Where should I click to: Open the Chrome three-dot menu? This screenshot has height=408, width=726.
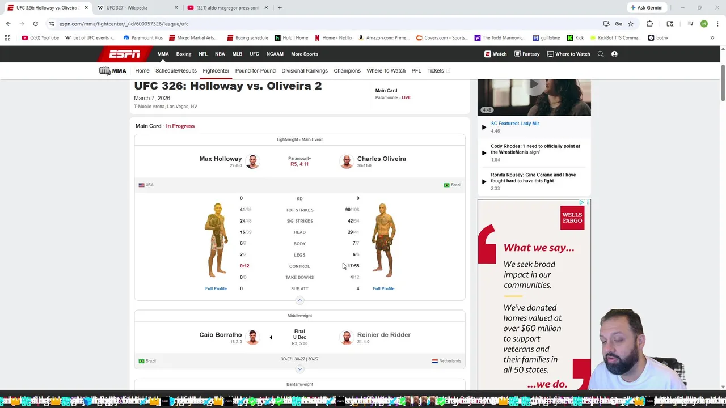pyautogui.click(x=717, y=24)
